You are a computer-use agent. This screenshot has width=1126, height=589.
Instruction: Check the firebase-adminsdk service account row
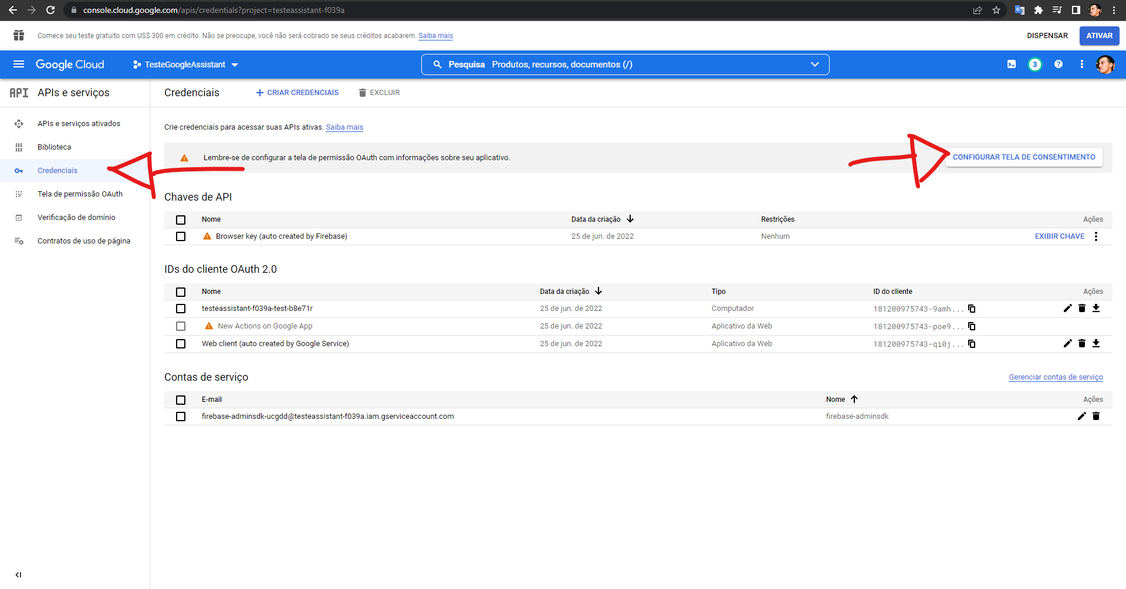[181, 417]
